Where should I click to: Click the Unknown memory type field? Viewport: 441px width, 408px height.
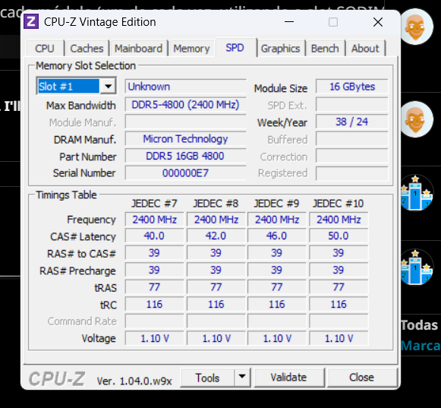[186, 87]
